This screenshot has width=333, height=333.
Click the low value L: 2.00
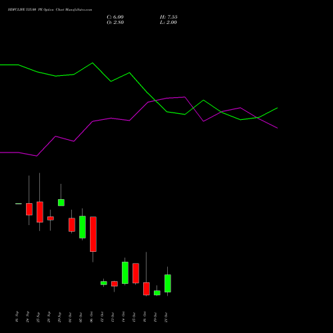point(168,23)
